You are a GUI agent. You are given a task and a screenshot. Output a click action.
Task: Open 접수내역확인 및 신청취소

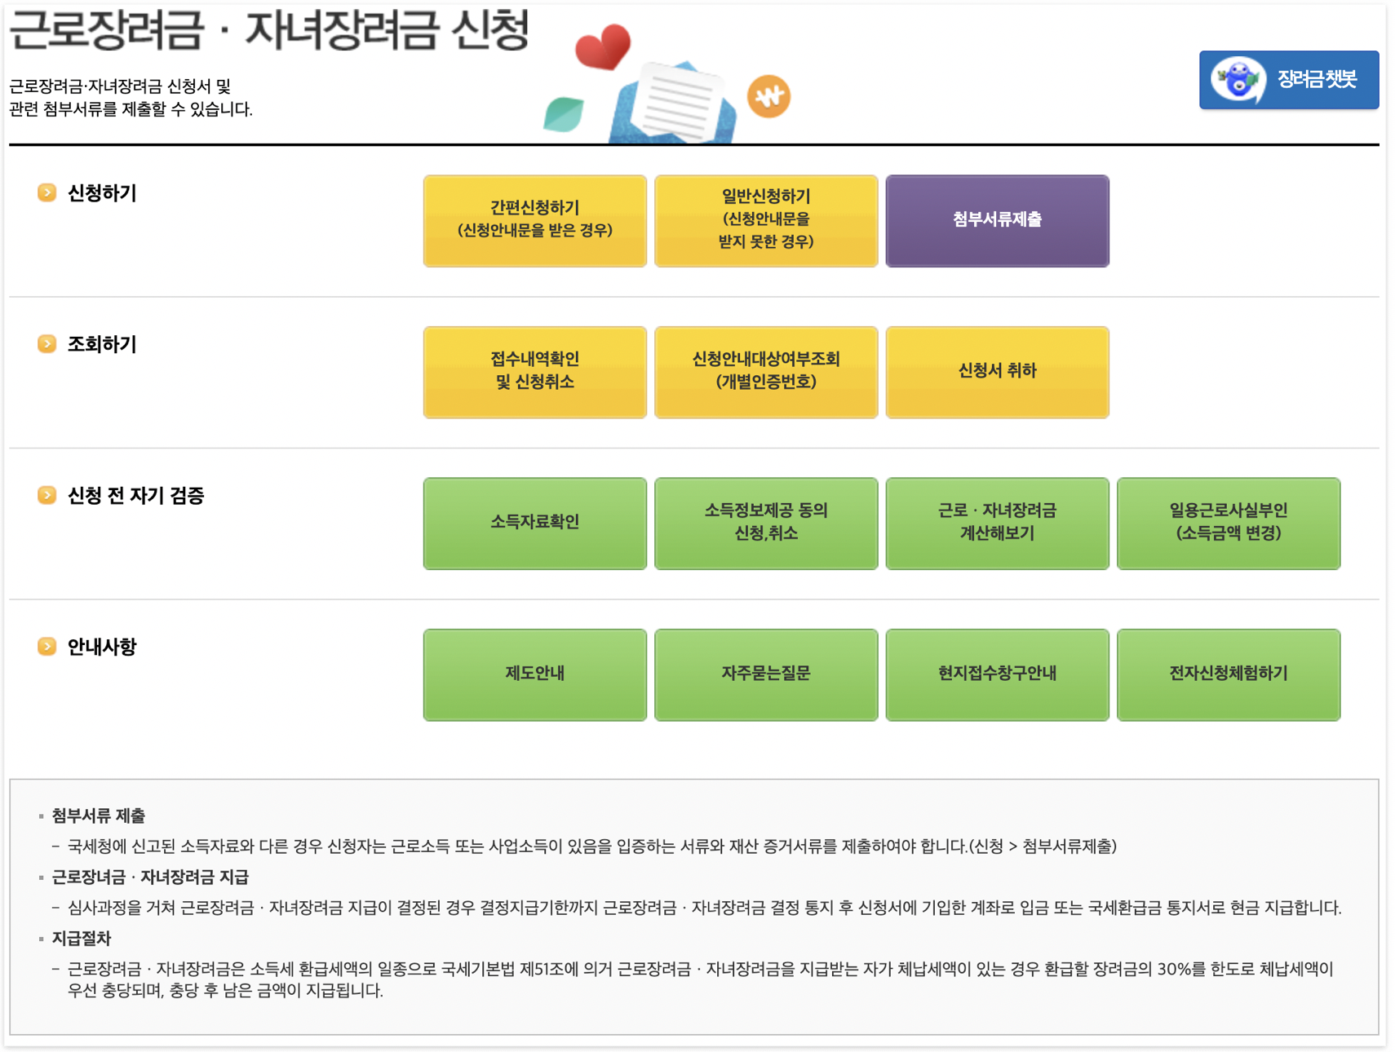coord(534,372)
